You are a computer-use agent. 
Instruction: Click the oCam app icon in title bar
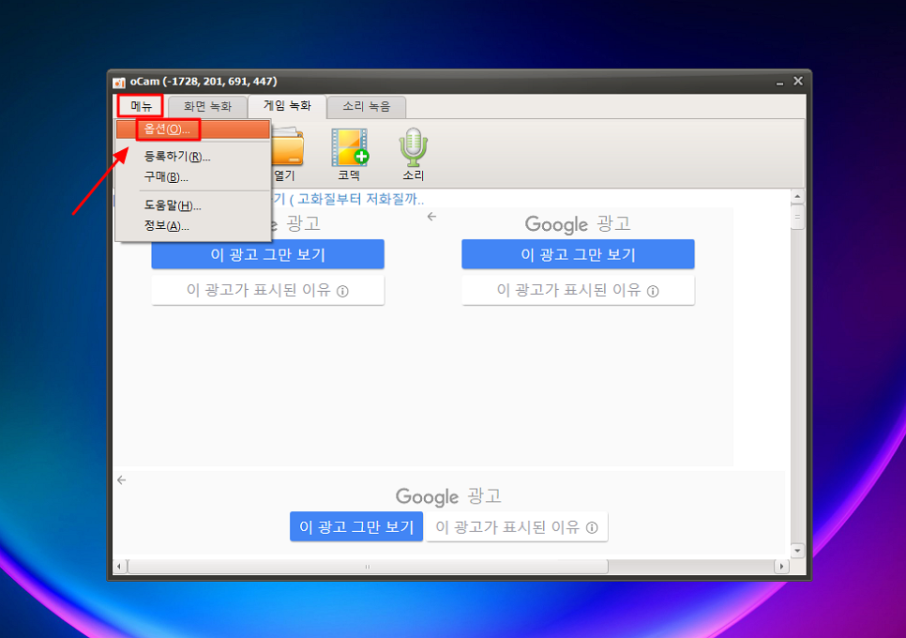pos(119,82)
